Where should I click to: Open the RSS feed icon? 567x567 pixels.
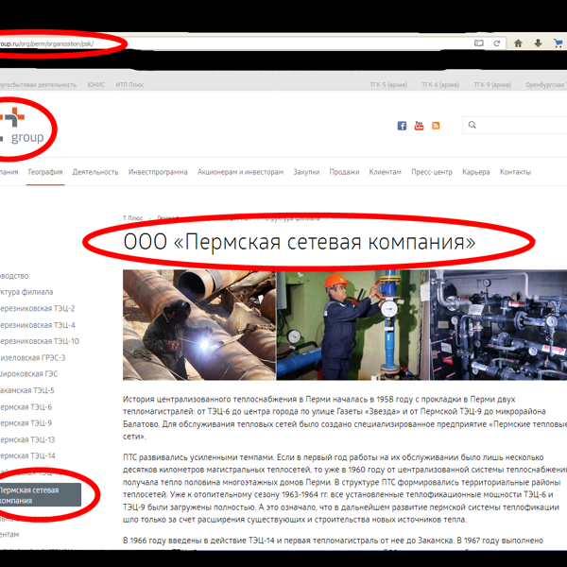click(x=436, y=126)
